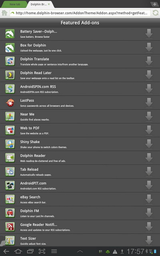Tap the Google Reader Notifier RSS icon
Image resolution: width=160 pixels, height=256 pixels.
[x=10, y=227]
